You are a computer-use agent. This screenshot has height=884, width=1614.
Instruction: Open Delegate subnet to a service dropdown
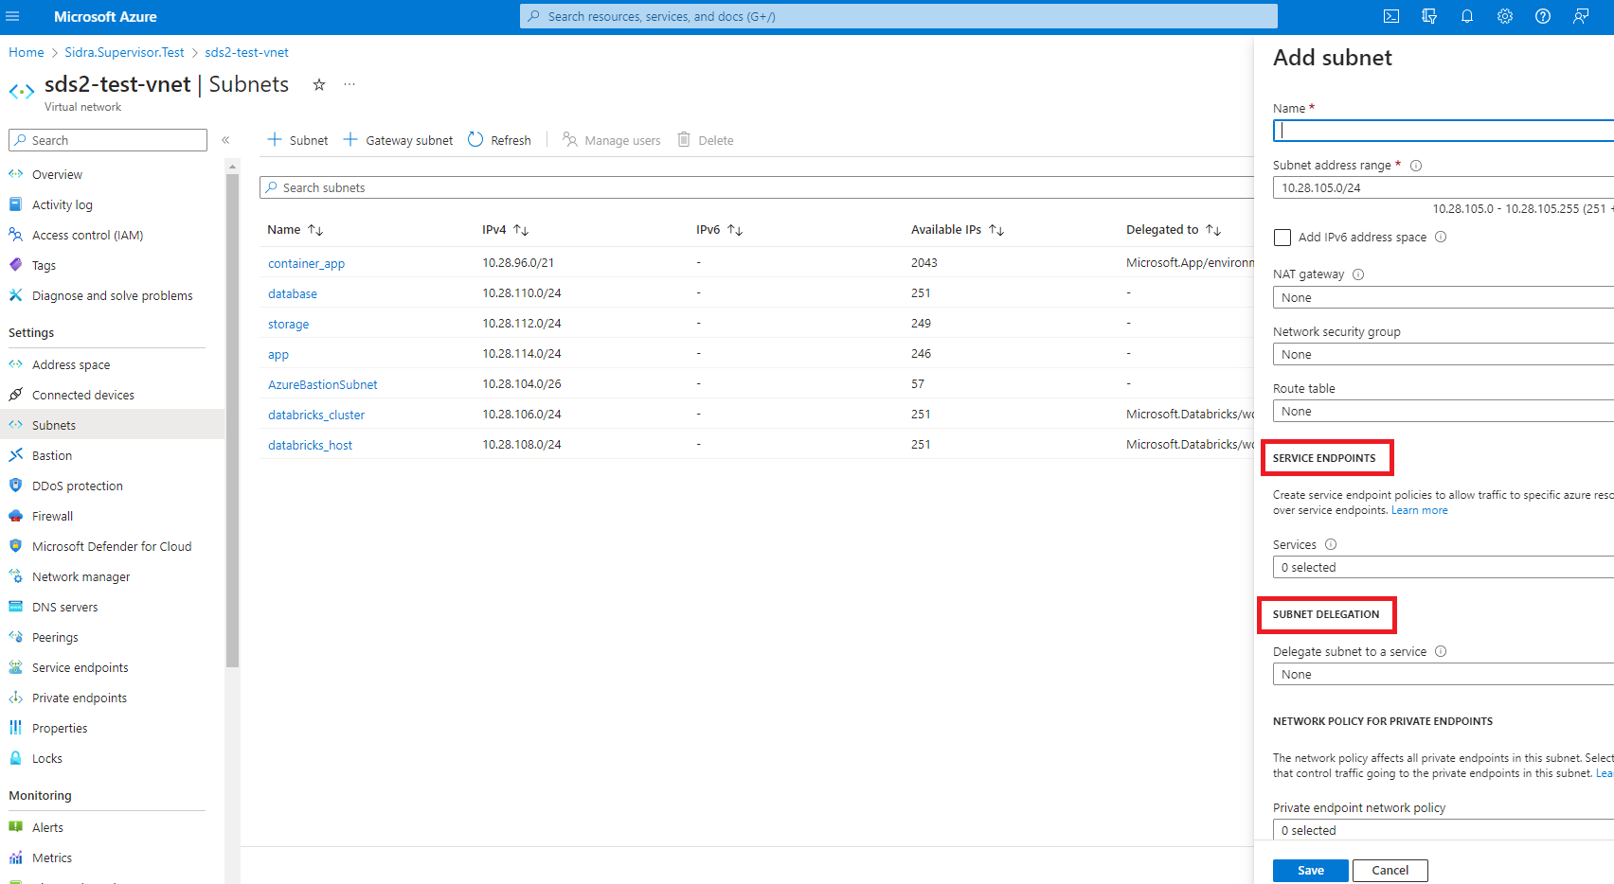pos(1442,674)
